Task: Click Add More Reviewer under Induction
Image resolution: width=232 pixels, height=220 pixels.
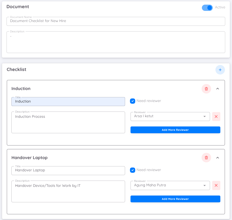Action: tap(175, 130)
